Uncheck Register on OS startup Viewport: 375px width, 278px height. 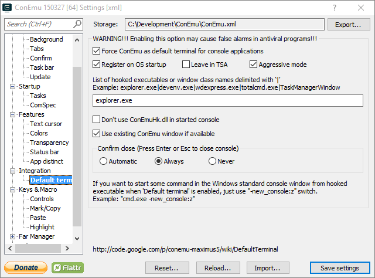coord(97,65)
